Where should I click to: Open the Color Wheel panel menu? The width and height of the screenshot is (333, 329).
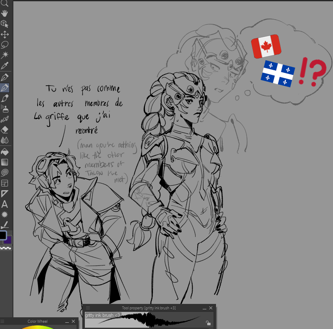(x=3, y=321)
